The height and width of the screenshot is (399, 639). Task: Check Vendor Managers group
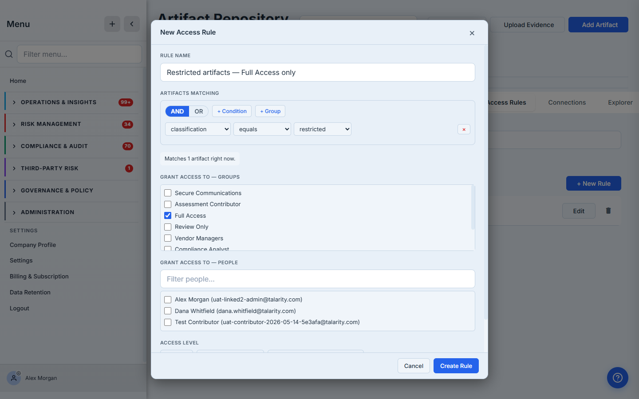click(168, 238)
